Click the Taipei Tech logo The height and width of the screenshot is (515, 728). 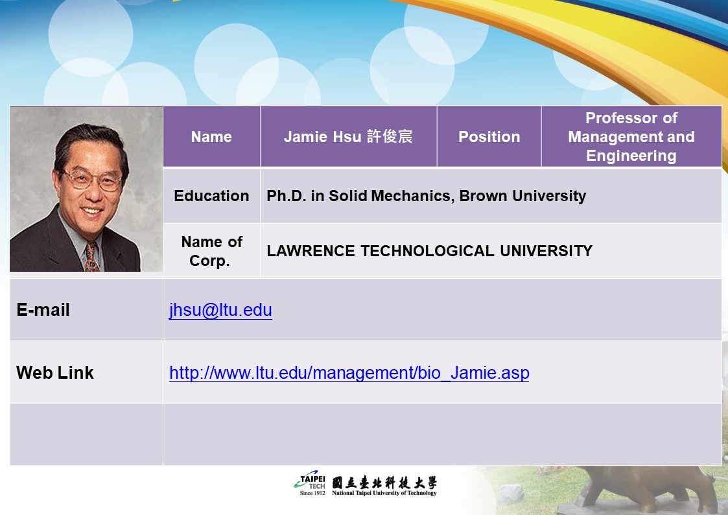coord(310,483)
